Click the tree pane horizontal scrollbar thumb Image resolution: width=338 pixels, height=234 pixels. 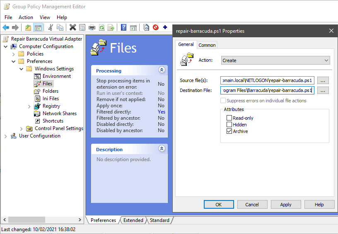coord(27,220)
